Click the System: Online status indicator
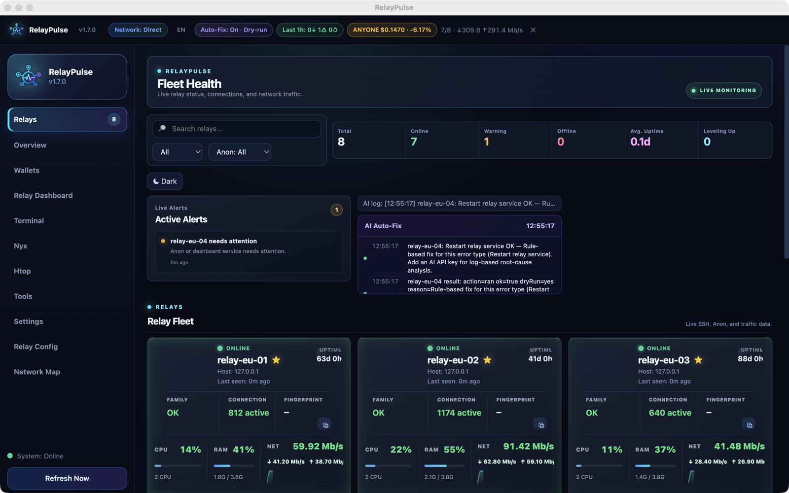Image resolution: width=789 pixels, height=493 pixels. tap(36, 456)
